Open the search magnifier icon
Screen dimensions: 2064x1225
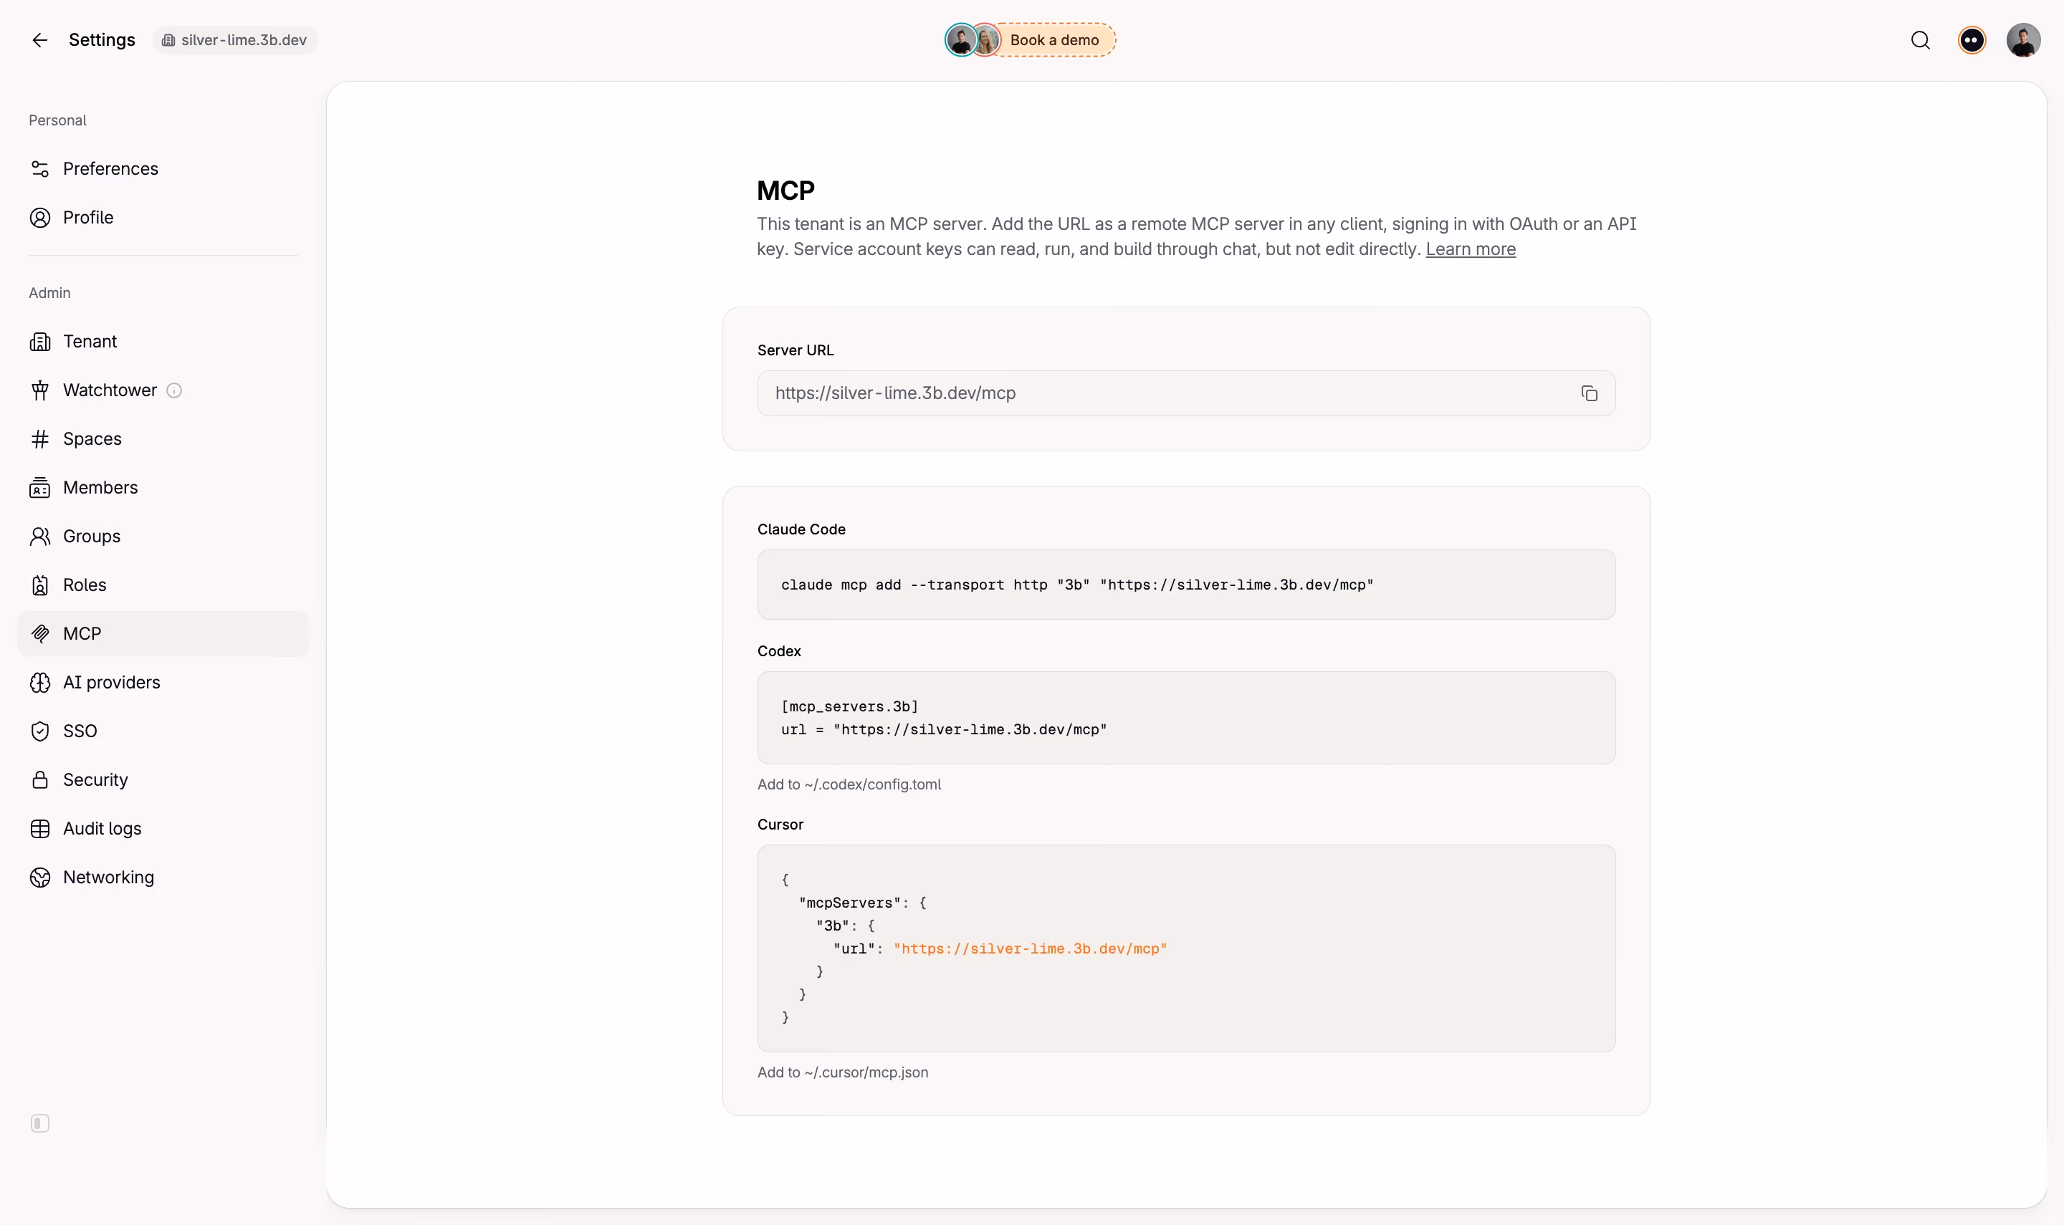point(1921,39)
